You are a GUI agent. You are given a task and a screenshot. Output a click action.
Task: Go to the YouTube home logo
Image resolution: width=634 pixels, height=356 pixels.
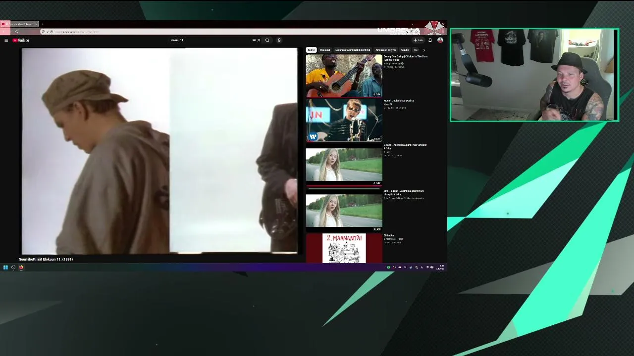click(x=21, y=40)
